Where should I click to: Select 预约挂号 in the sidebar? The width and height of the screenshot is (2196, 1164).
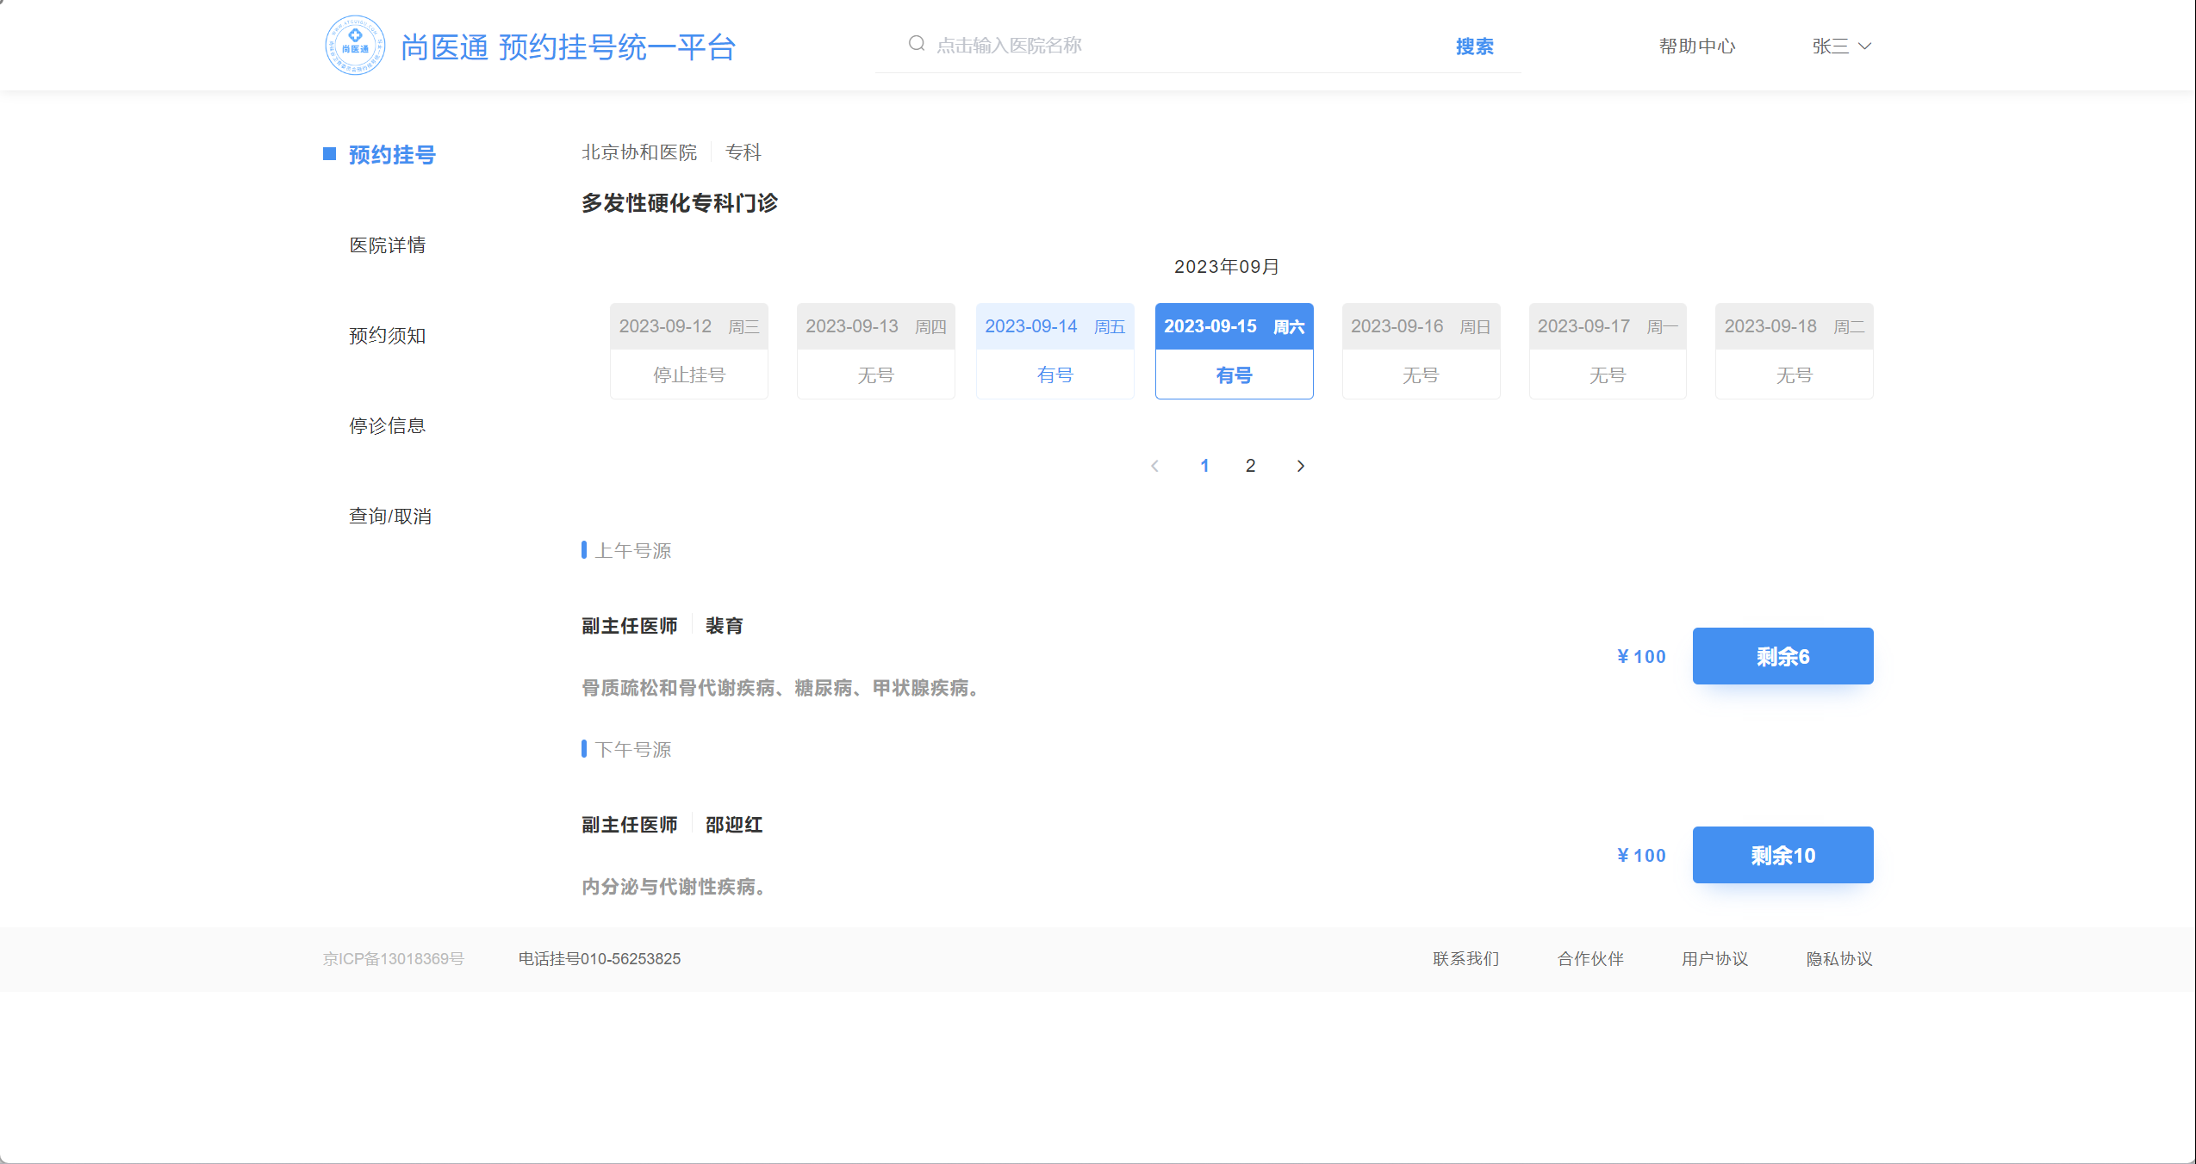point(392,155)
